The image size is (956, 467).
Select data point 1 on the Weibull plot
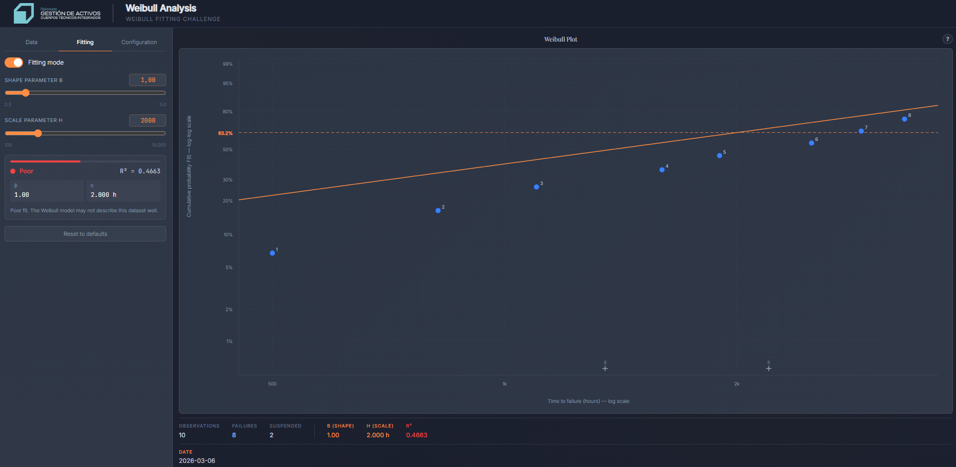click(x=272, y=253)
